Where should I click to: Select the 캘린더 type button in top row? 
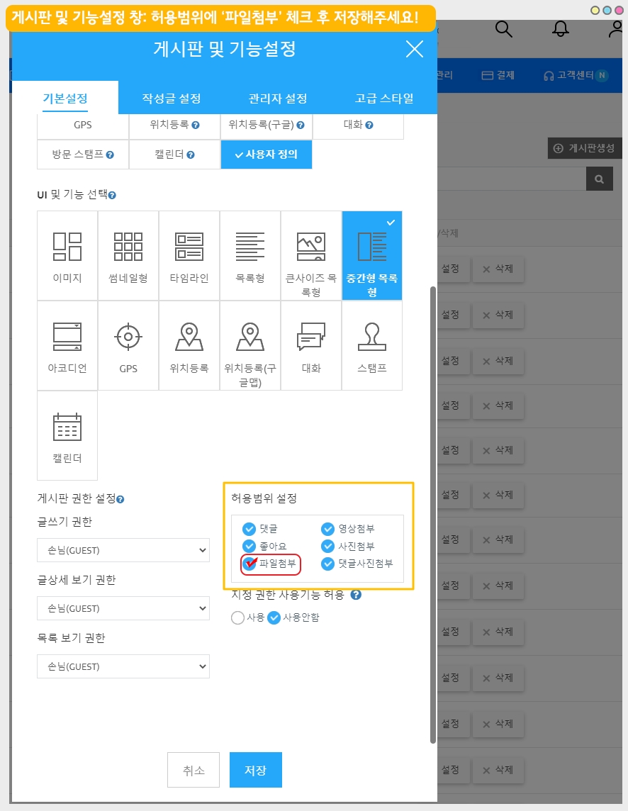(175, 155)
